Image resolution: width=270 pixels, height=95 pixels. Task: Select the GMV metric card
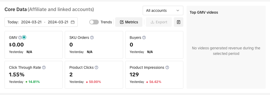click(x=34, y=45)
